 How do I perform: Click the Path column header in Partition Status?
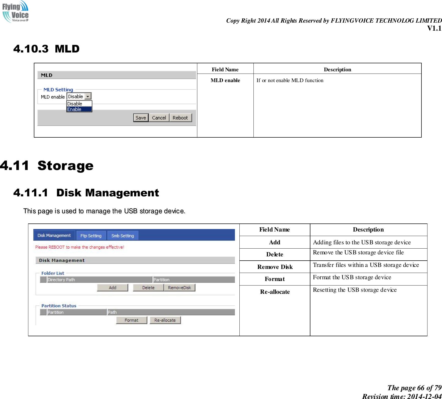click(x=171, y=312)
